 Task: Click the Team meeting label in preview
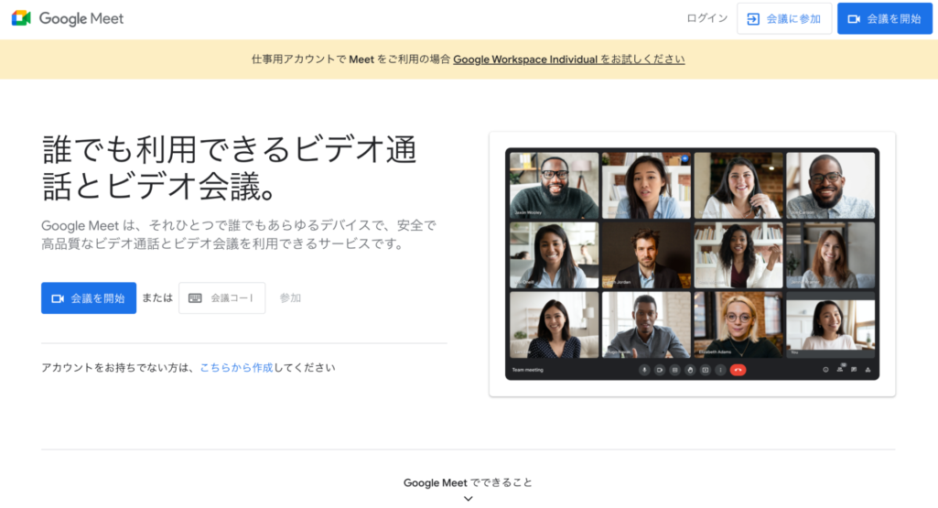[x=528, y=370]
